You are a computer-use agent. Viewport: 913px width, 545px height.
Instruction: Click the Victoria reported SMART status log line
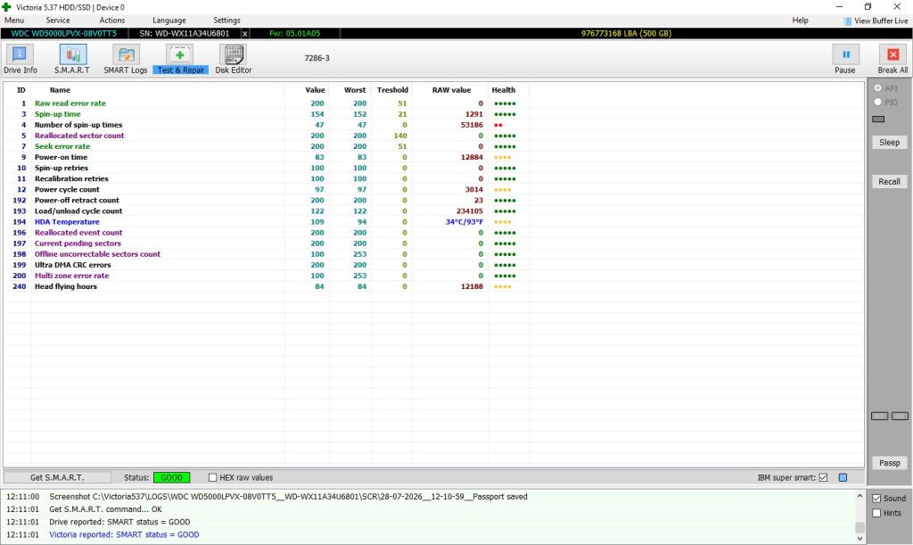coord(124,534)
